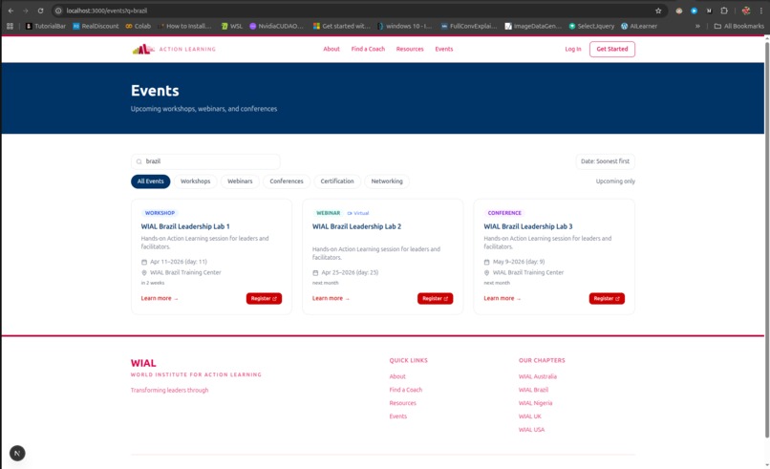
Task: Click Learn more on Leadership Lab 1
Action: (x=160, y=299)
